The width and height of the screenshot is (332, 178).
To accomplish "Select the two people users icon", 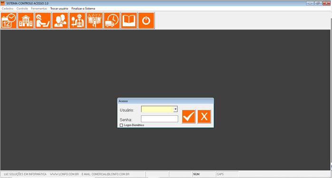I will click(60, 20).
